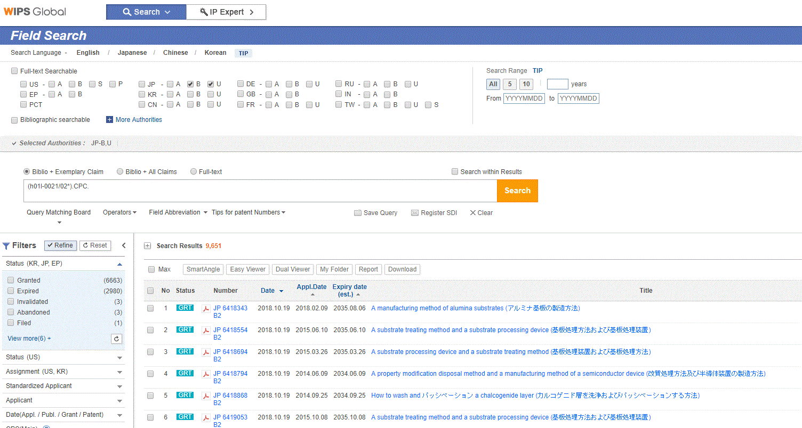Check the Full-text Searchable checkbox
The height and width of the screenshot is (428, 802).
[14, 71]
